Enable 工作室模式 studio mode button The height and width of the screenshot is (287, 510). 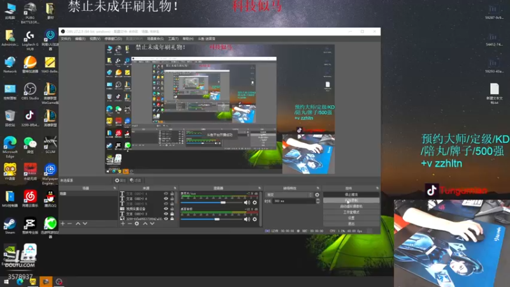[351, 212]
